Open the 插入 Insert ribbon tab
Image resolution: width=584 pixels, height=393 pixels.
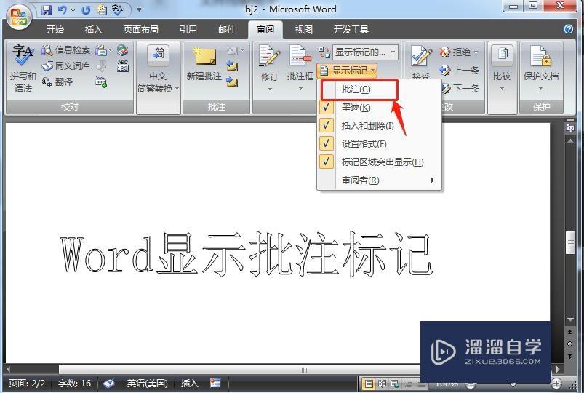click(93, 29)
